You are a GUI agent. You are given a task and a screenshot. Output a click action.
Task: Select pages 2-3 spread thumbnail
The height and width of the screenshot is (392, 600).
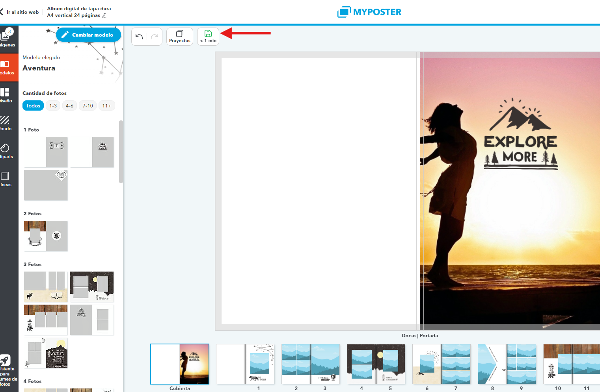coord(311,364)
